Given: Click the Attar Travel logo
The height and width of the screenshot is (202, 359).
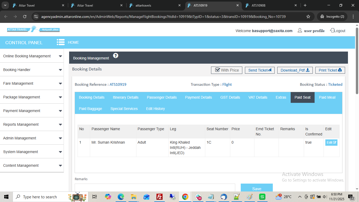Looking at the screenshot, I should pos(33,29).
